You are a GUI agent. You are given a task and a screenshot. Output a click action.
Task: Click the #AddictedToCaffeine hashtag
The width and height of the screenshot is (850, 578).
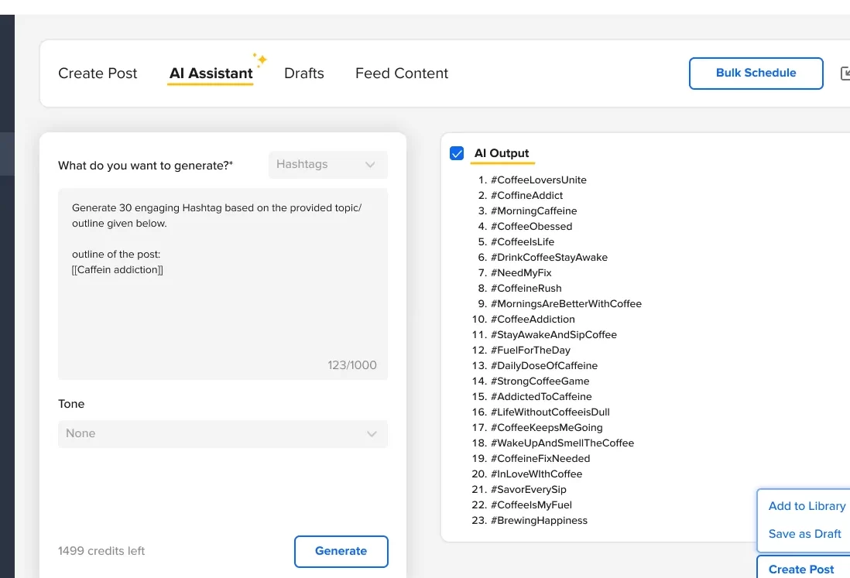[541, 396]
